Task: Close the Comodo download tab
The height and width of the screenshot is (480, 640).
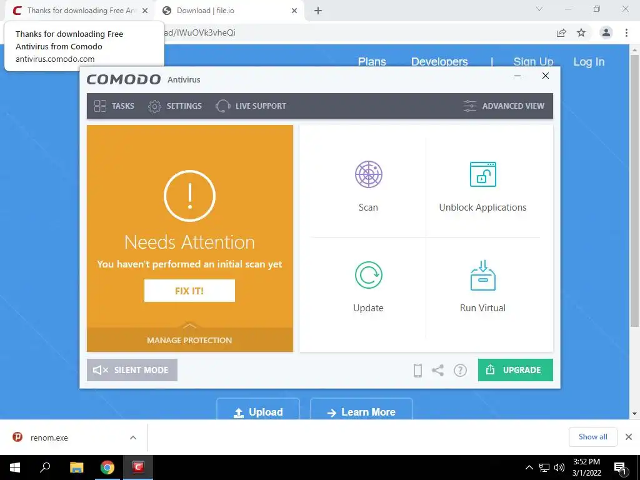Action: coord(145,11)
